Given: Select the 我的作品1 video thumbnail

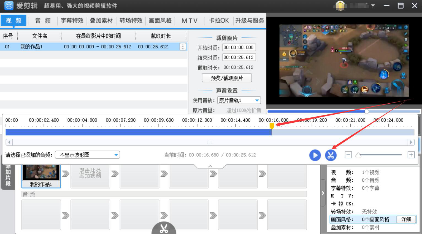Looking at the screenshot, I should (41, 176).
